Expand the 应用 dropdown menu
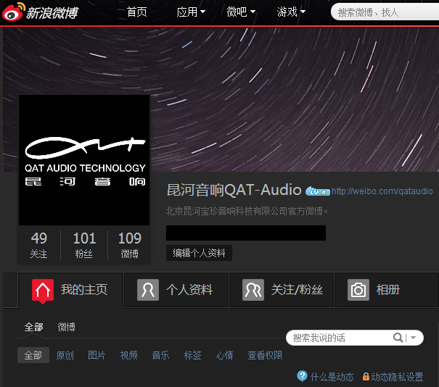Viewport: 439px width, 387px height. (x=191, y=12)
